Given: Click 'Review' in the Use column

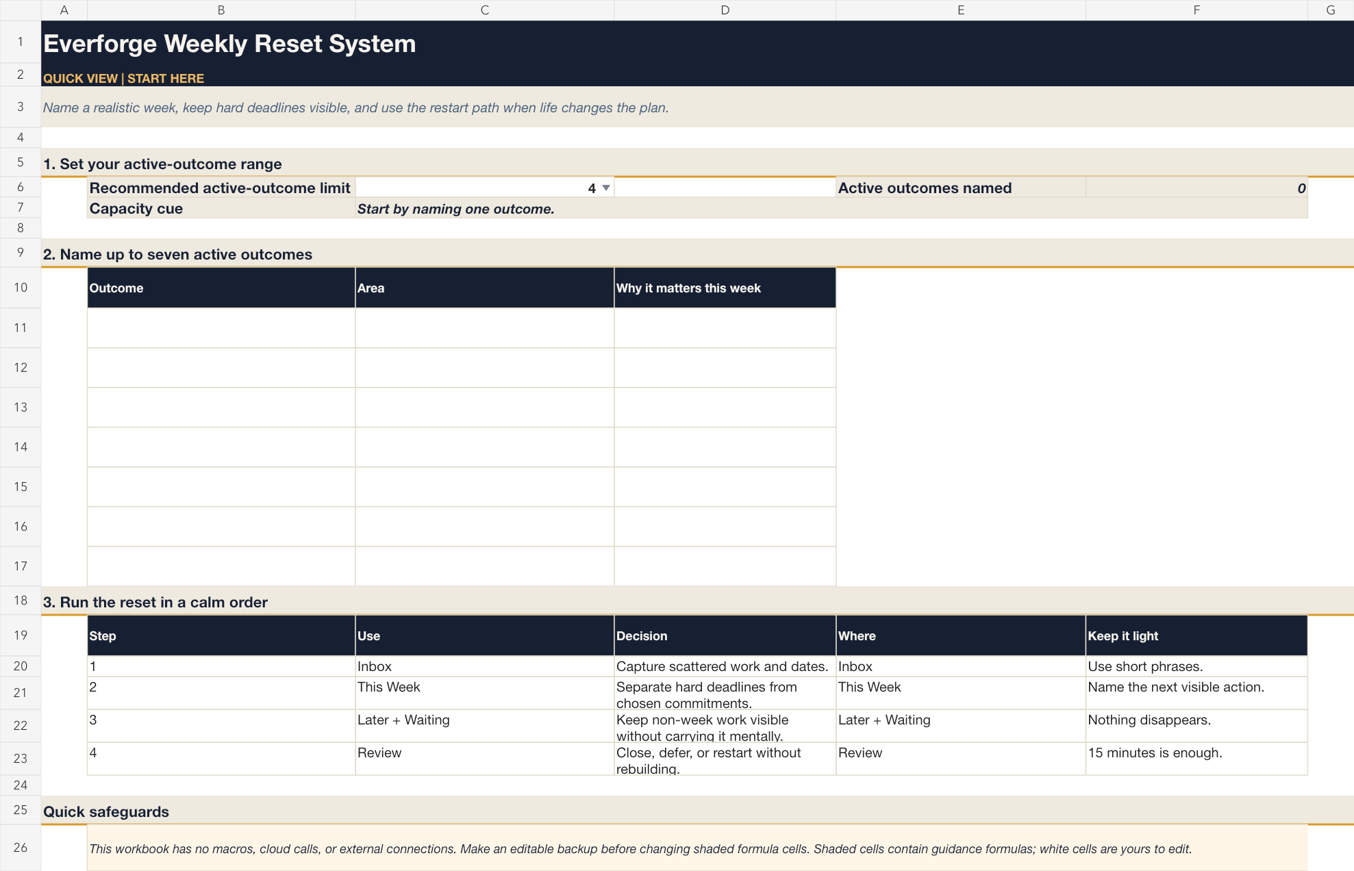Looking at the screenshot, I should click(485, 759).
